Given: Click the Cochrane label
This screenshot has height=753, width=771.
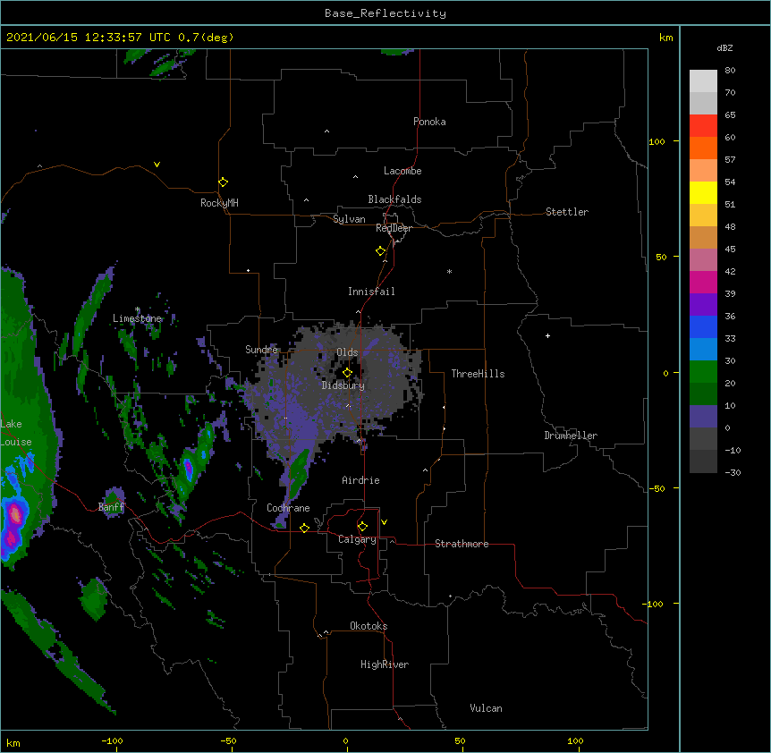Looking at the screenshot, I should tap(288, 508).
